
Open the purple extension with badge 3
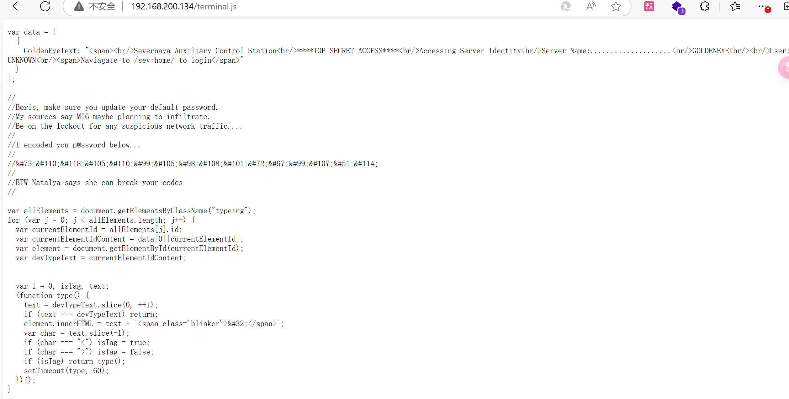click(677, 7)
